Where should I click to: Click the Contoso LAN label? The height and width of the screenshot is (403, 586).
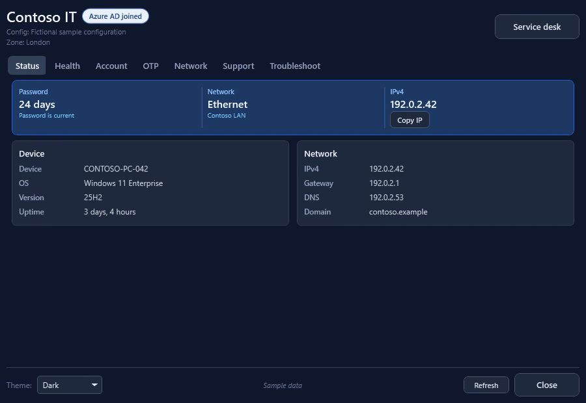pos(227,116)
